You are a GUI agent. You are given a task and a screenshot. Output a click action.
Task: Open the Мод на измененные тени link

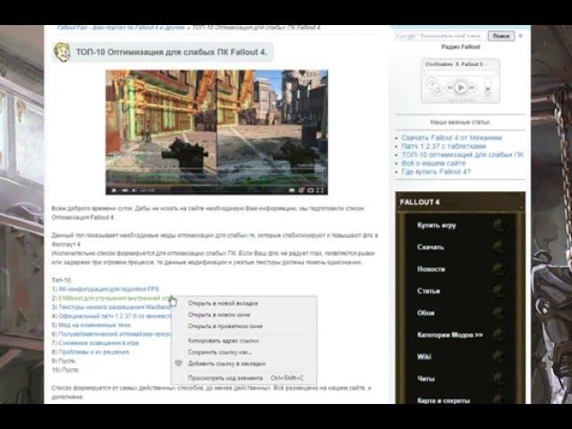tap(95, 324)
